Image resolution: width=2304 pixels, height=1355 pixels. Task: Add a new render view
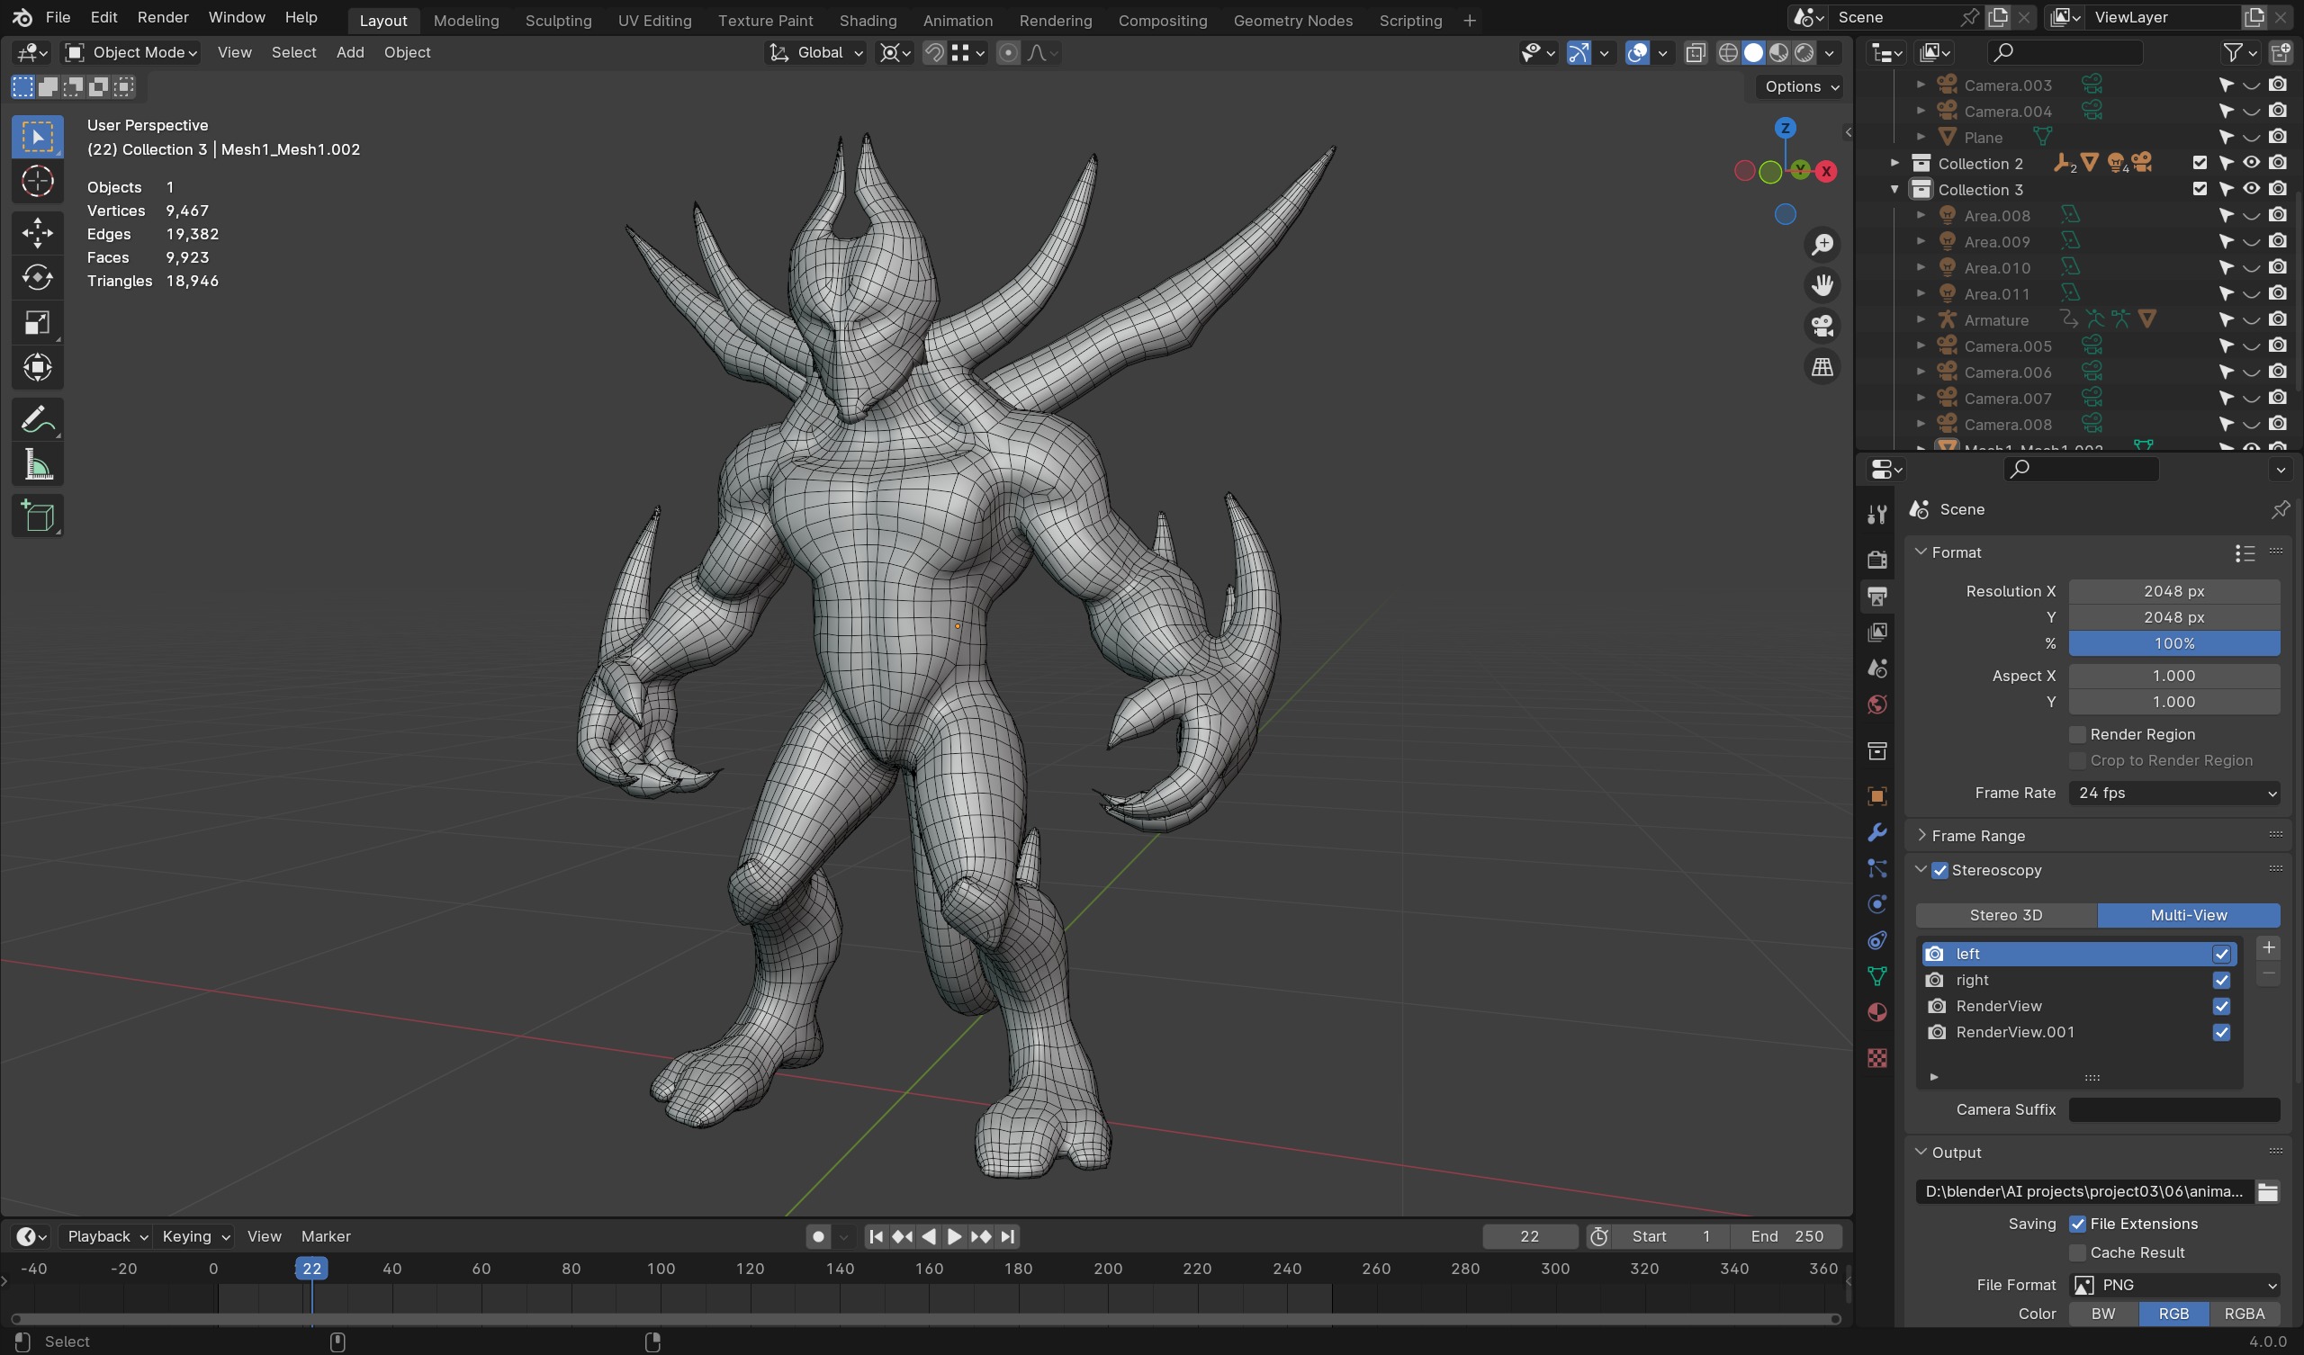(2268, 948)
